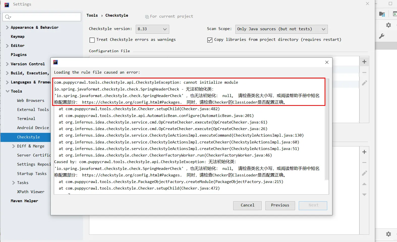The width and height of the screenshot is (397, 242).
Task: Add a configuration file with plus icon
Action: point(364,62)
